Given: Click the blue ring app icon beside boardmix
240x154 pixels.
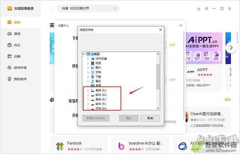Looking at the screenshot, I should pyautogui.click(x=183, y=146).
